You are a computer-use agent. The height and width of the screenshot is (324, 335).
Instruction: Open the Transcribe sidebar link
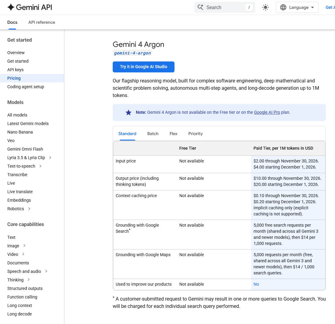[x=17, y=175]
